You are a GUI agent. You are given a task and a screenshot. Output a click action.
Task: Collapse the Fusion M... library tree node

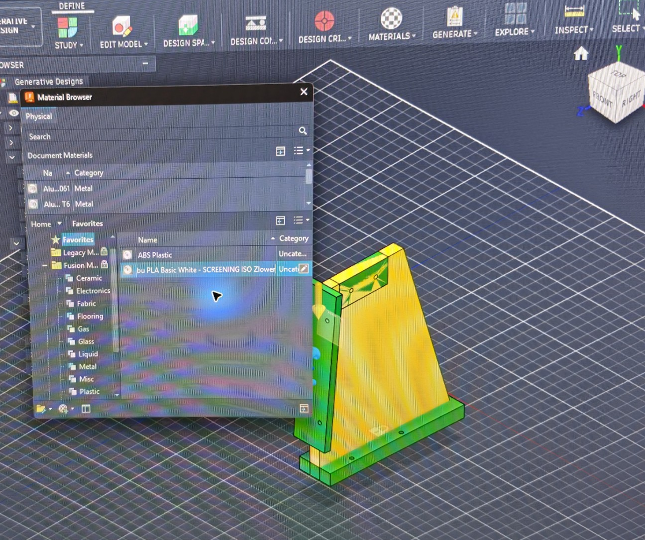(x=45, y=265)
